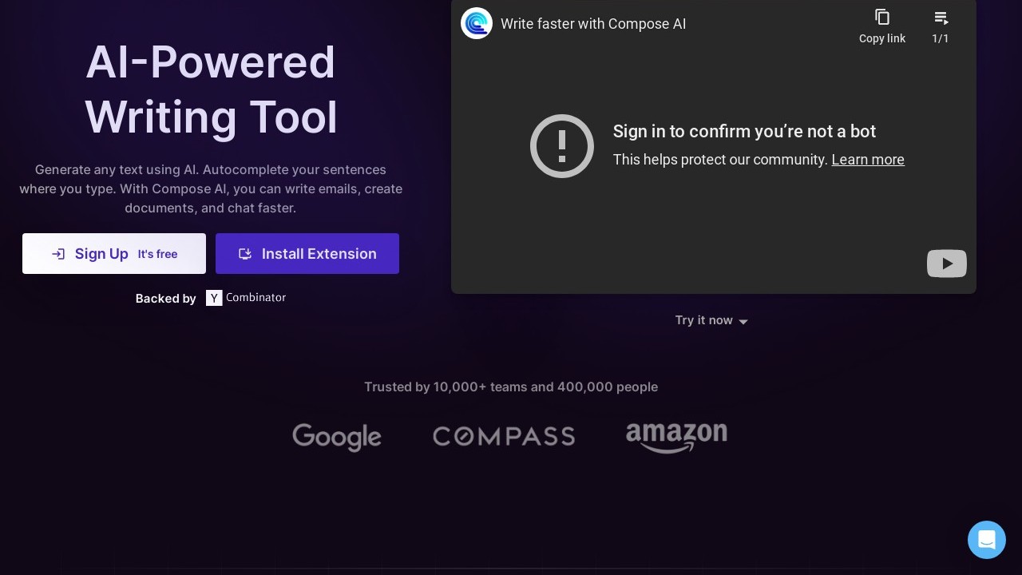Click the YouTube logo on the video

(x=946, y=264)
